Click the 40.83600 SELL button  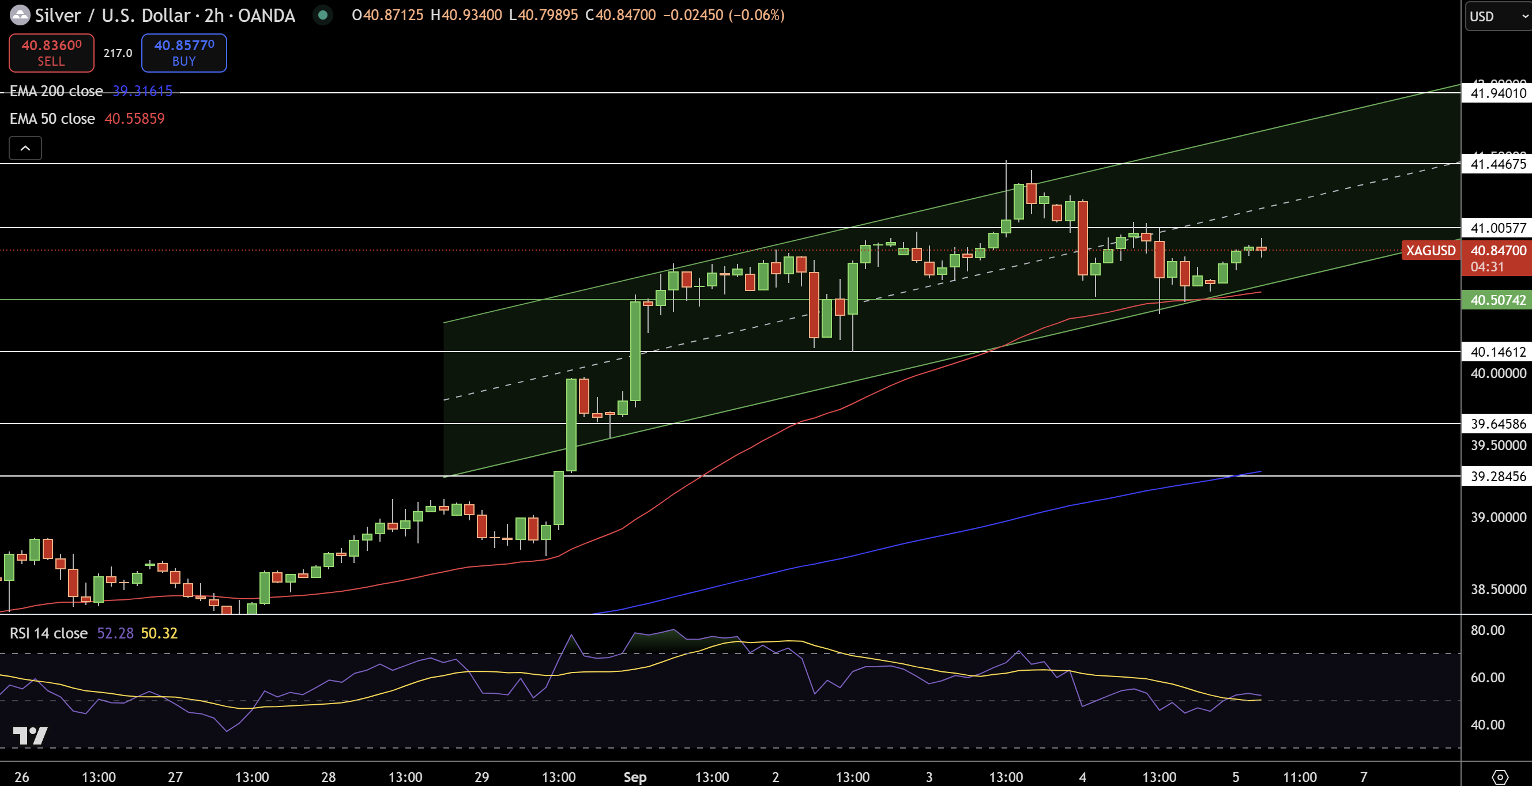click(x=51, y=53)
